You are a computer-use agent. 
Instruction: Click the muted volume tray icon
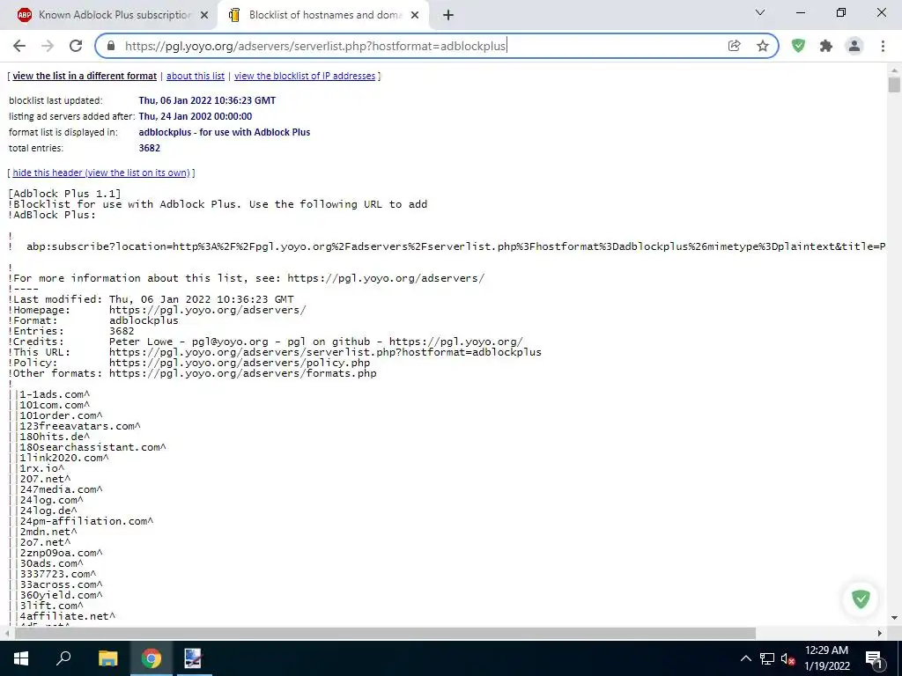788,658
